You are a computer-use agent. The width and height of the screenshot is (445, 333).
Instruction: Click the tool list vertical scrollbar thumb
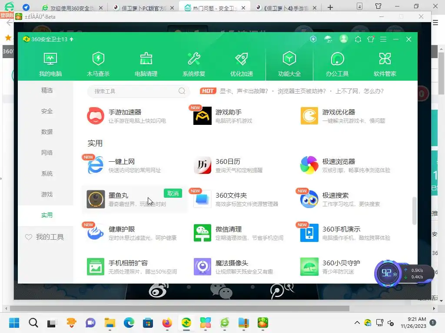(x=414, y=211)
